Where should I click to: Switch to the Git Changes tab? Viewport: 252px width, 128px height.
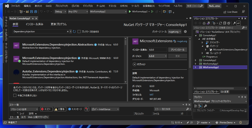pyautogui.click(x=225, y=92)
